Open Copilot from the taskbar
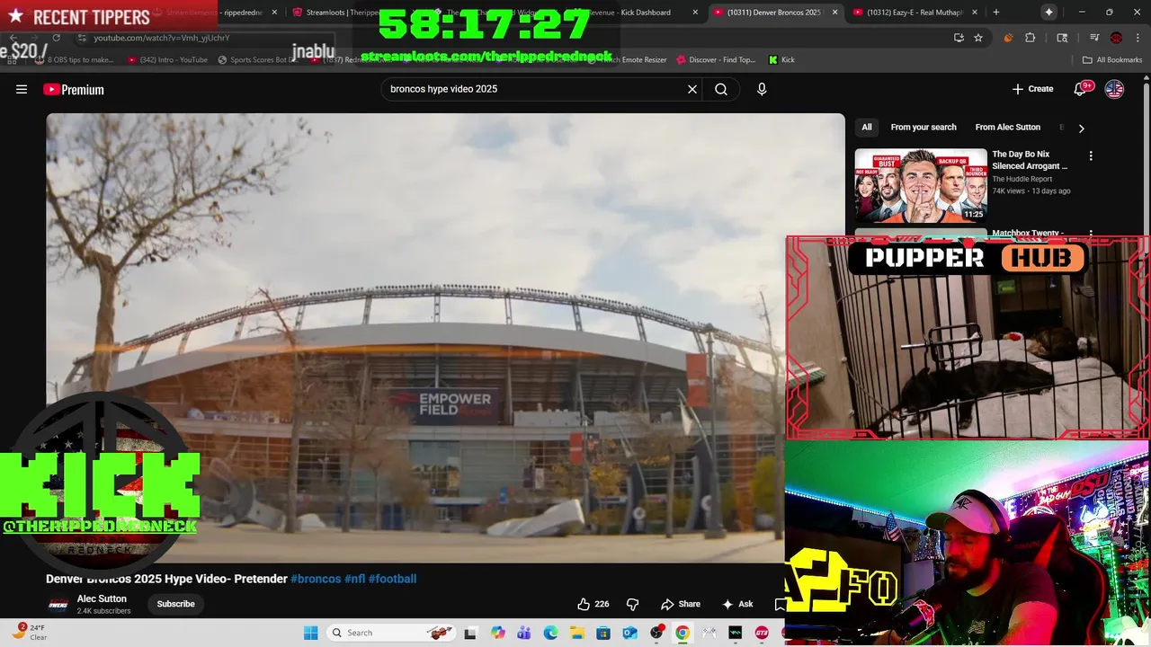This screenshot has width=1151, height=647. [x=498, y=633]
